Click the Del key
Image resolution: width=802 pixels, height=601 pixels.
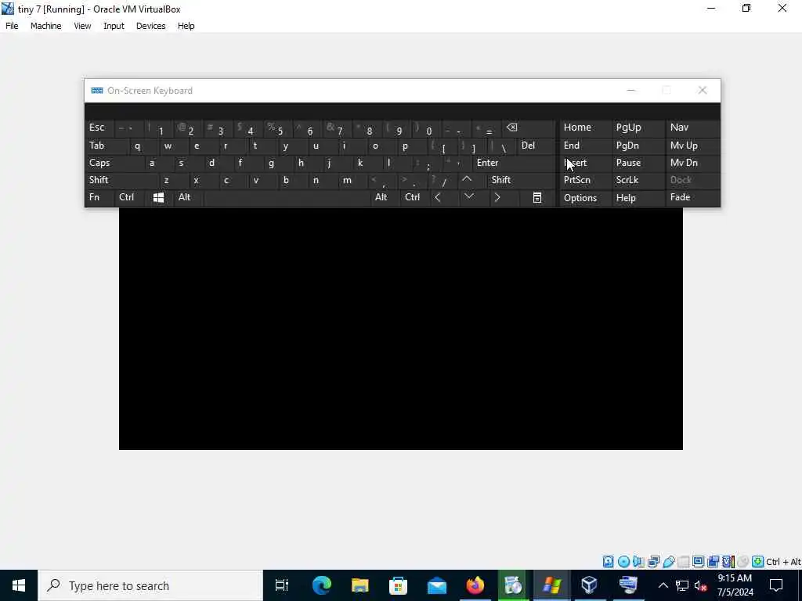[x=536, y=146]
